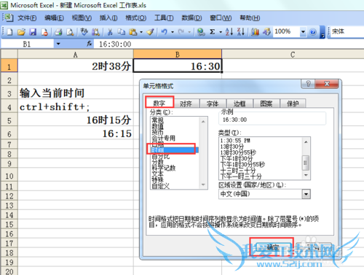Click the Permission icon in toolbar
The width and height of the screenshot is (364, 275).
(44, 32)
